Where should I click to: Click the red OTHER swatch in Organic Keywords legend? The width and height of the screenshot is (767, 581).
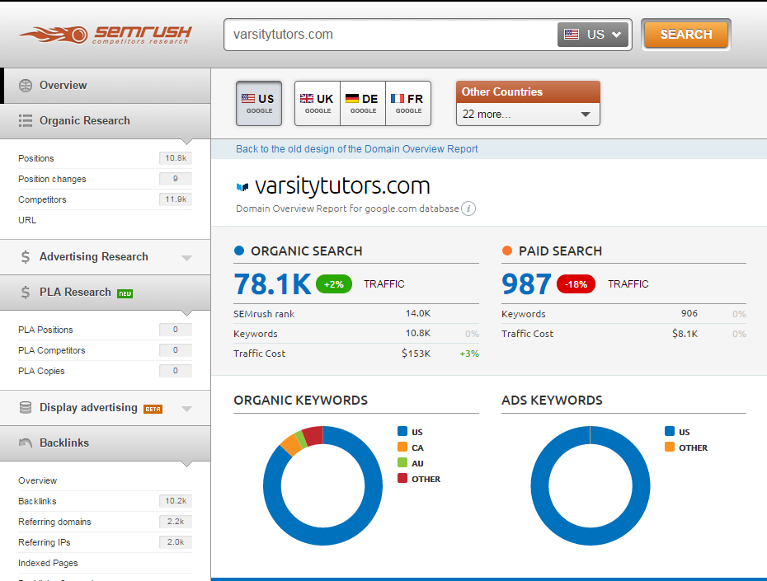click(402, 478)
